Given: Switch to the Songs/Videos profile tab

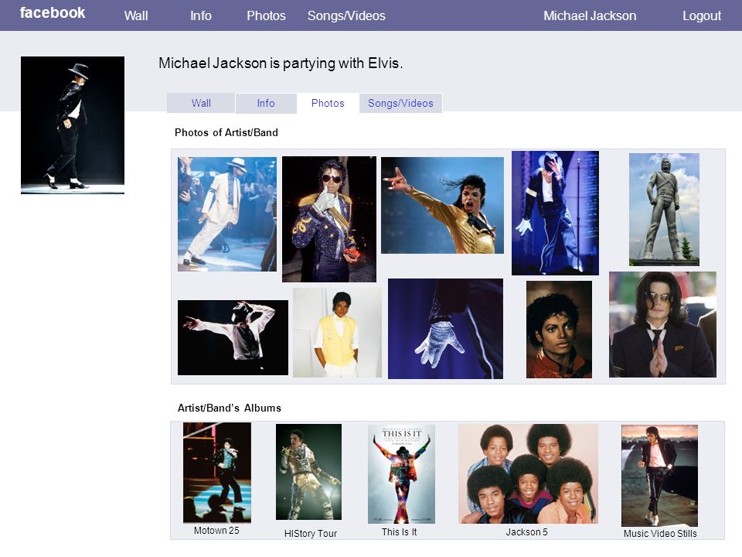Looking at the screenshot, I should (400, 103).
